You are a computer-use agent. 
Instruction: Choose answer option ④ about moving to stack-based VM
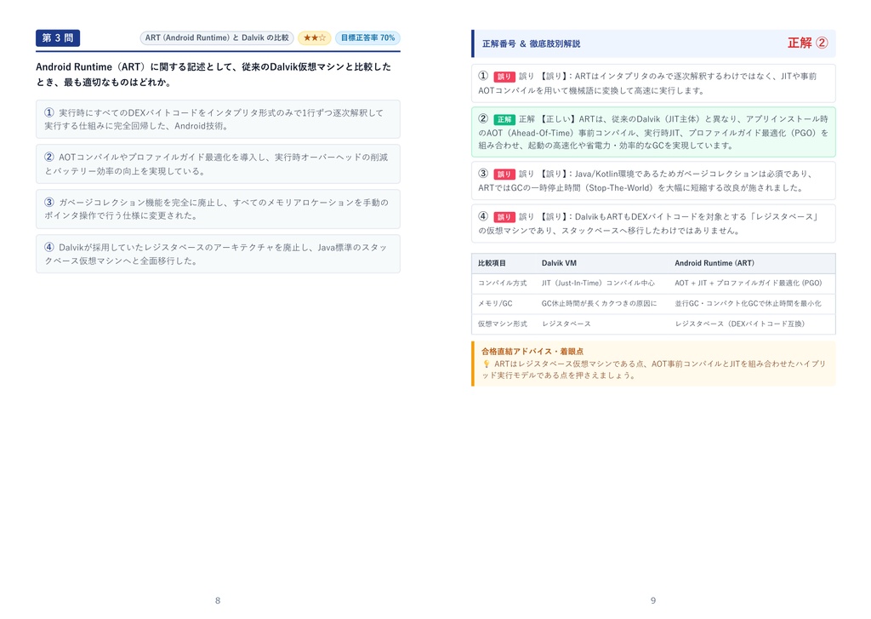click(218, 254)
